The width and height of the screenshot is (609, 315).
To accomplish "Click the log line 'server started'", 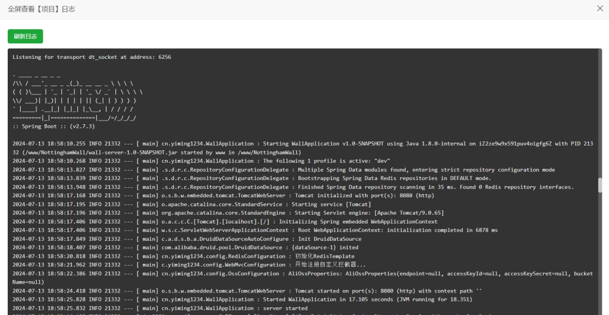I will [160, 308].
